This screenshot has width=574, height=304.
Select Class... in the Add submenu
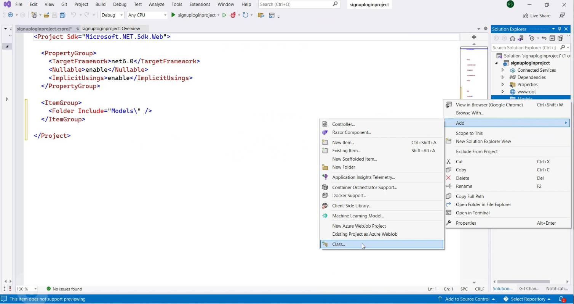coord(338,244)
